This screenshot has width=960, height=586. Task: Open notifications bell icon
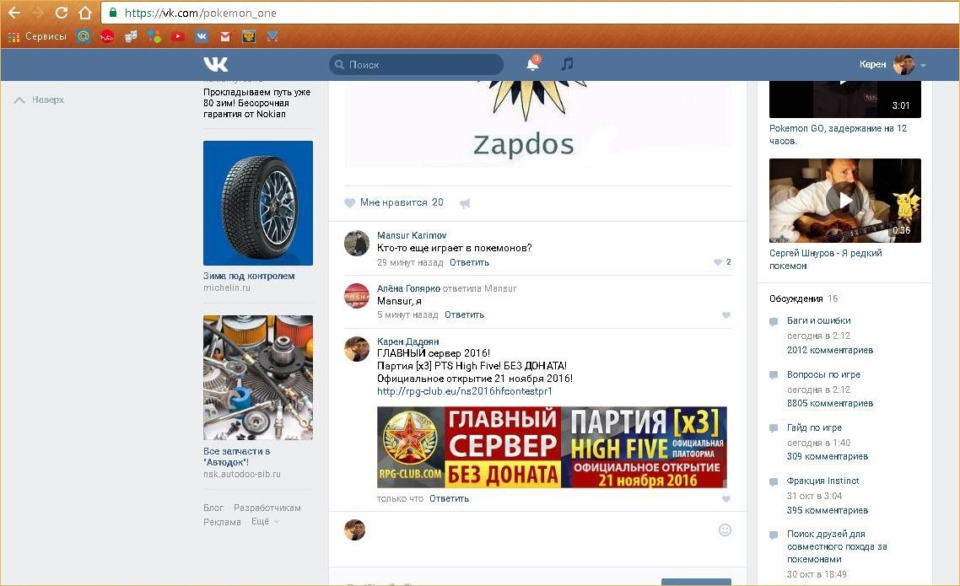pos(532,64)
